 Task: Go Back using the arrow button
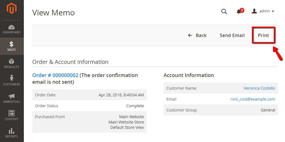[x=197, y=35]
